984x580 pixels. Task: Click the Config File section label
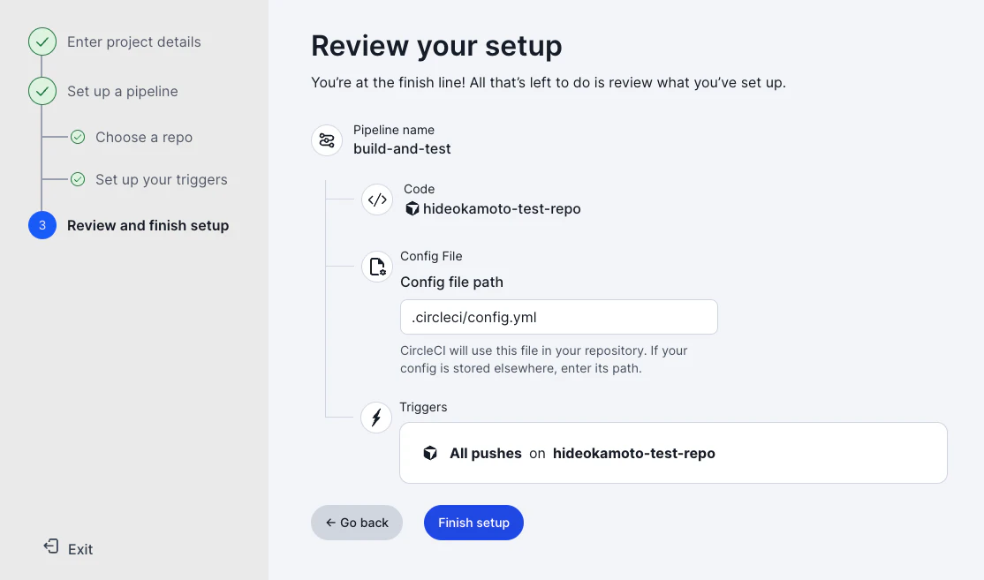point(431,257)
